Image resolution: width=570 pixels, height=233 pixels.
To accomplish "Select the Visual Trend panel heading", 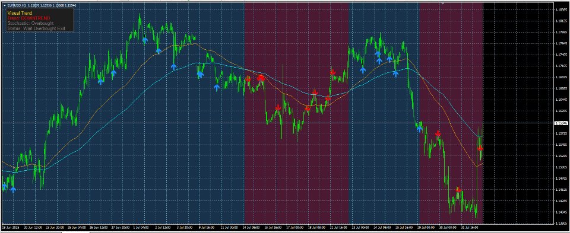I will [x=20, y=13].
